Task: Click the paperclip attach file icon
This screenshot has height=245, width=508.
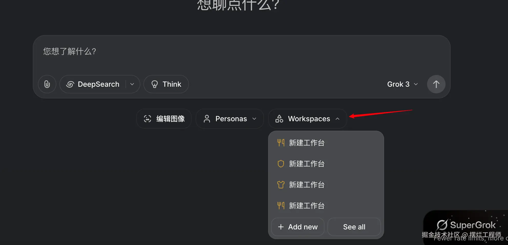Action: coord(47,84)
